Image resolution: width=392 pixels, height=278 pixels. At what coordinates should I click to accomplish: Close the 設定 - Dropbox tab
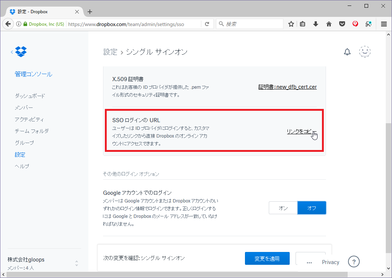pyautogui.click(x=77, y=12)
